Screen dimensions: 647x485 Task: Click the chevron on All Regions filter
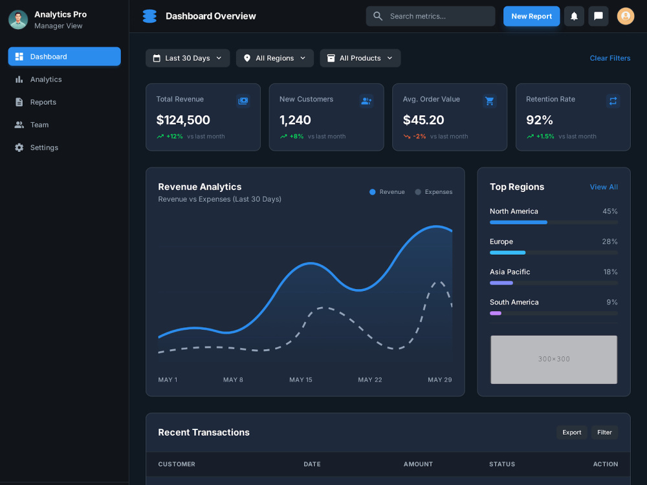[x=303, y=58]
